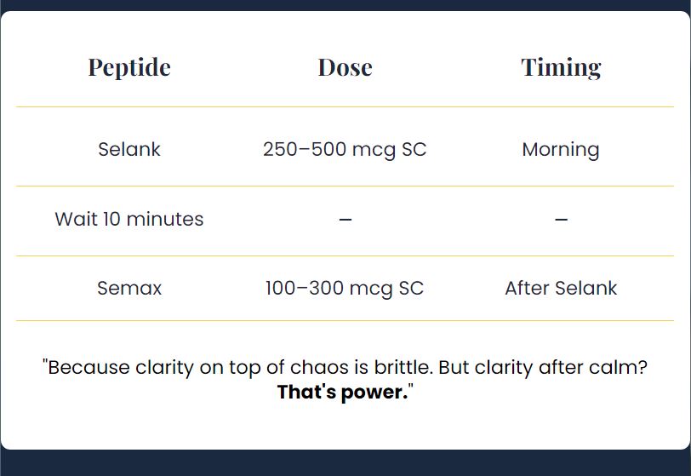This screenshot has height=476, width=691.
Task: Click the dash in the Dose column
Action: coord(345,219)
